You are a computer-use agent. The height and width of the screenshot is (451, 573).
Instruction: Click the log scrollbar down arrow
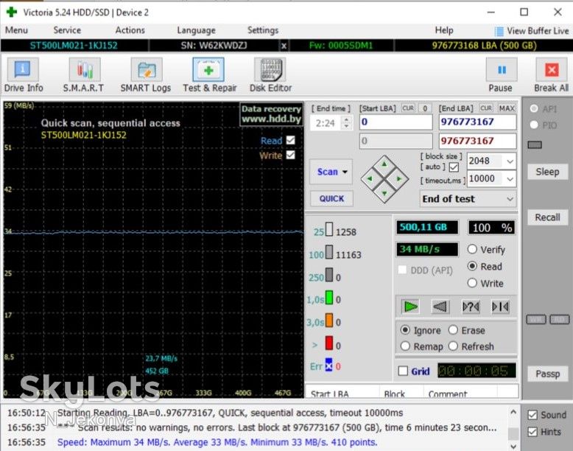[x=513, y=447]
